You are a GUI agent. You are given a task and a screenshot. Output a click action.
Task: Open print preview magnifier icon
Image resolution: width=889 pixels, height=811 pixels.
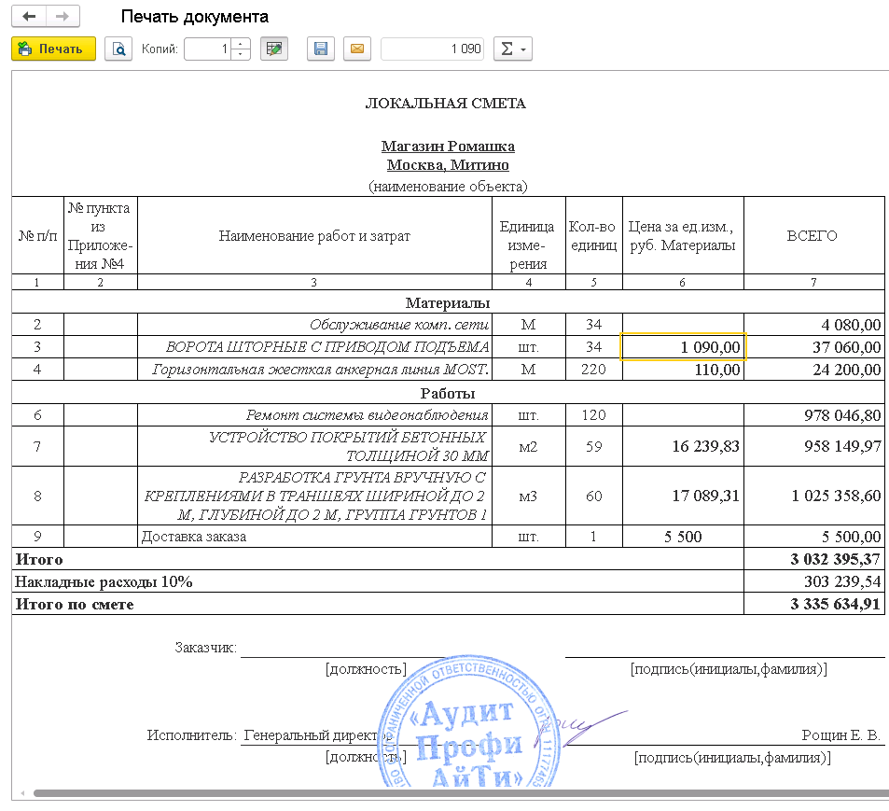point(118,49)
